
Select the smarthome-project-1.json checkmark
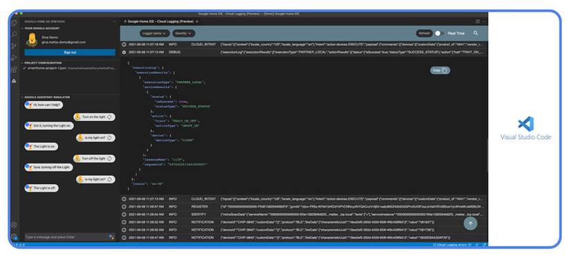click(x=24, y=68)
